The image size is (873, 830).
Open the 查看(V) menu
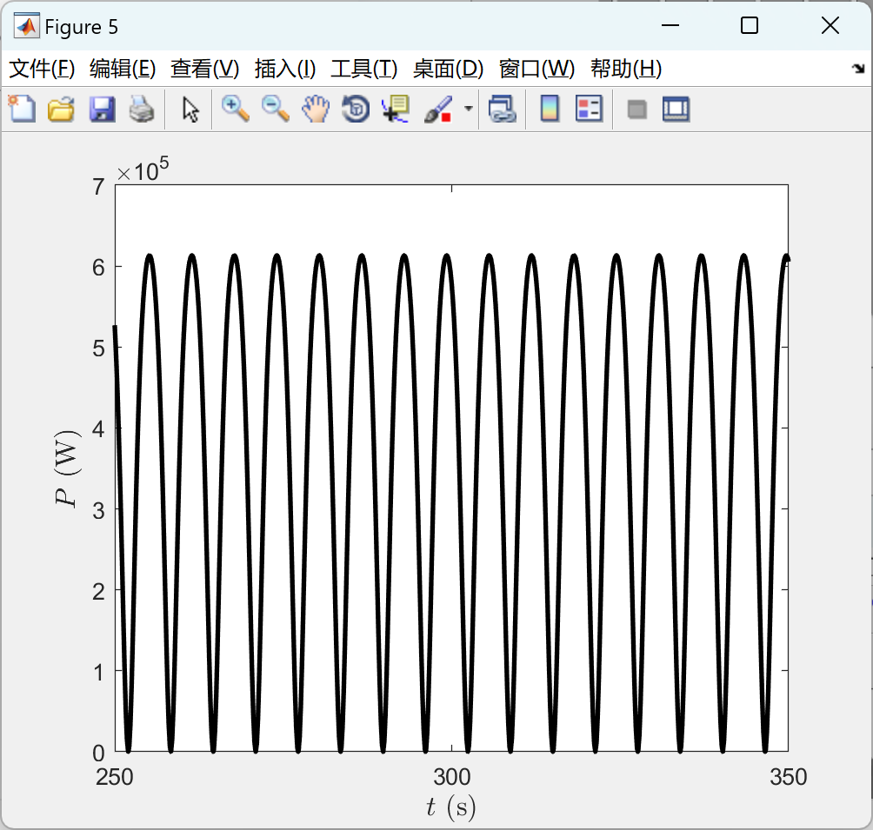click(x=205, y=69)
